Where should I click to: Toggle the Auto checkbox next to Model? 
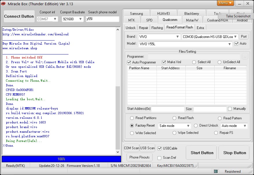point(236,43)
